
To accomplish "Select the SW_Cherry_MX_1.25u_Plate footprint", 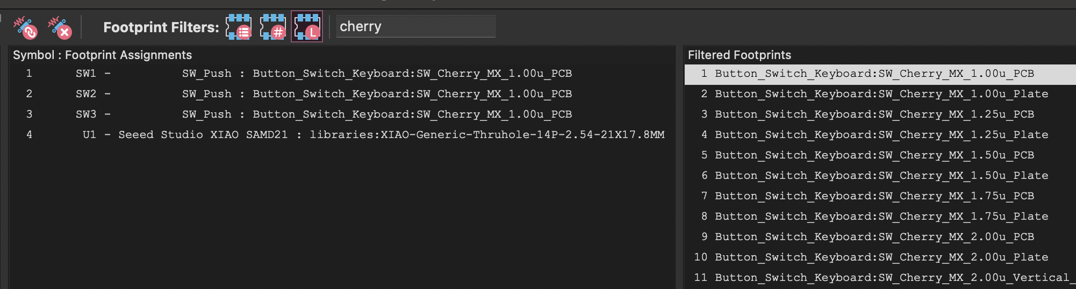I will pyautogui.click(x=881, y=135).
